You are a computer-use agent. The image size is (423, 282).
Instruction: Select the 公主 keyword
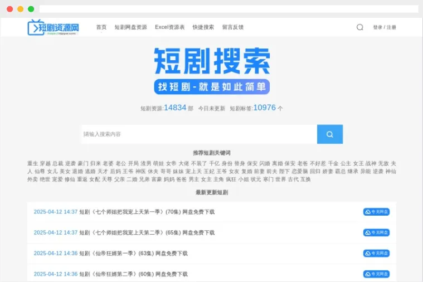click(346, 163)
